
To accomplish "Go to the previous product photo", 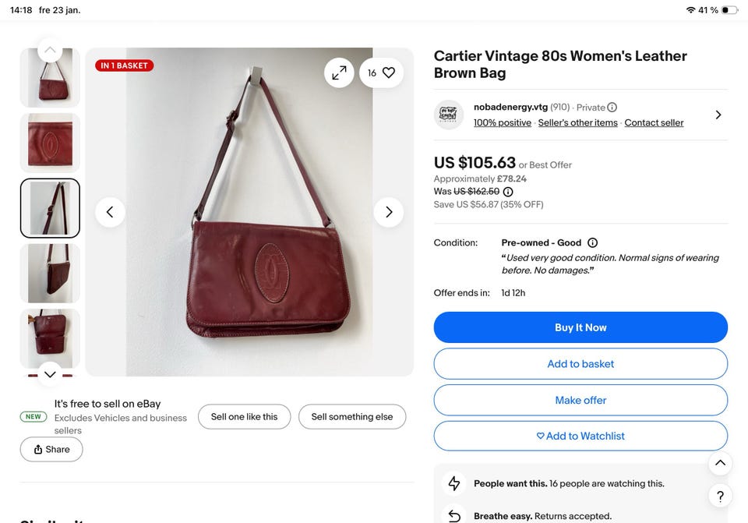I will [110, 212].
